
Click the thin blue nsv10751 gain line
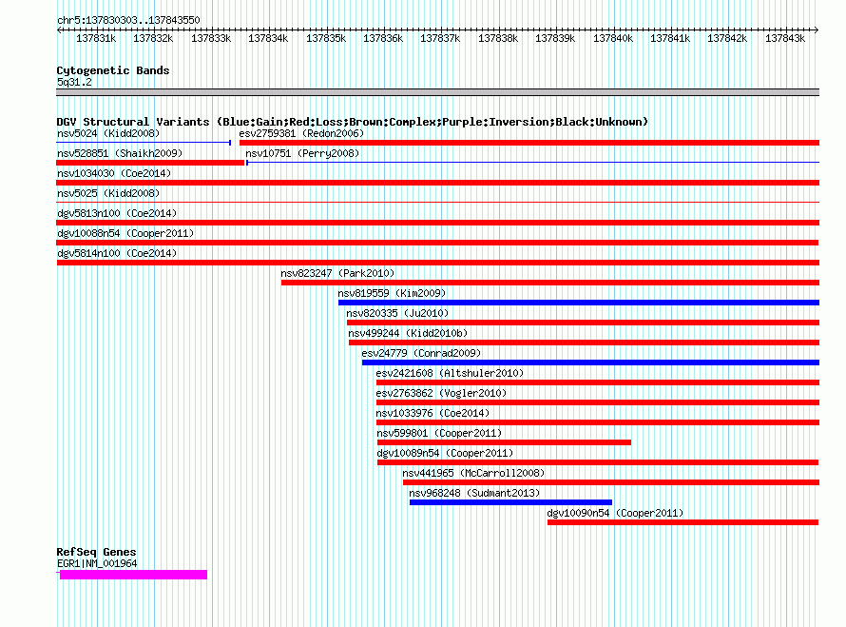pos(532,162)
